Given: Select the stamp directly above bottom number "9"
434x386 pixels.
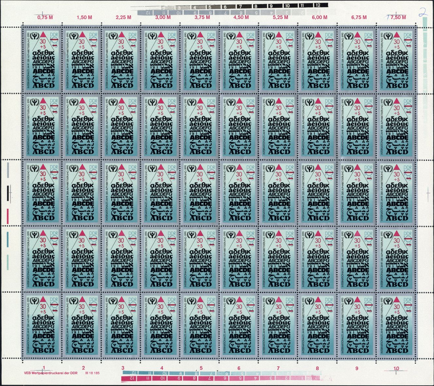Looking at the screenshot, I should [x=356, y=325].
